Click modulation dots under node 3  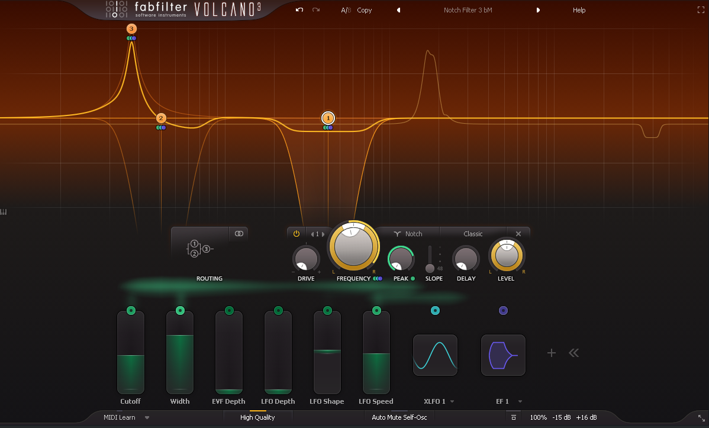[x=131, y=38]
